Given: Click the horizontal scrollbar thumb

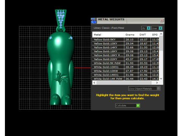Looking at the screenshot, I should click(x=124, y=83).
